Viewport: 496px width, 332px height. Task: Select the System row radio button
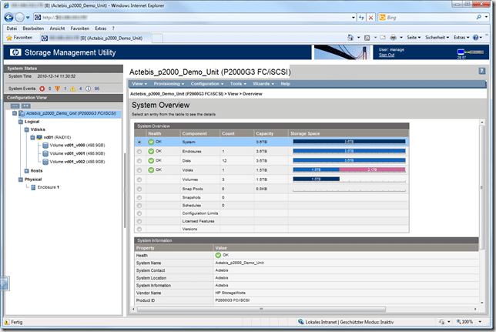pyautogui.click(x=139, y=142)
